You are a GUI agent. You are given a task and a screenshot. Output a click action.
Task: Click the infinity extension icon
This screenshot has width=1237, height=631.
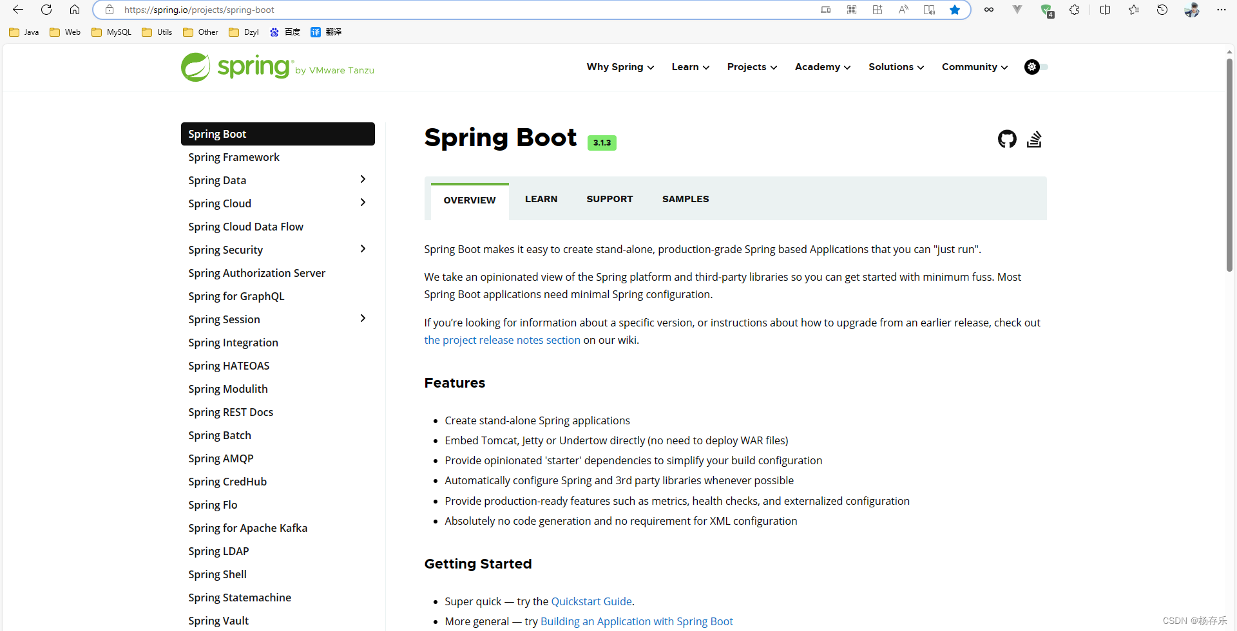coord(989,10)
